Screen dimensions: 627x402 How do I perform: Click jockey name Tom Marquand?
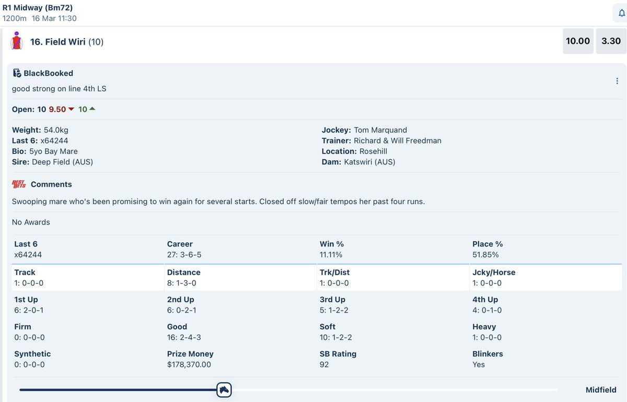tap(380, 130)
